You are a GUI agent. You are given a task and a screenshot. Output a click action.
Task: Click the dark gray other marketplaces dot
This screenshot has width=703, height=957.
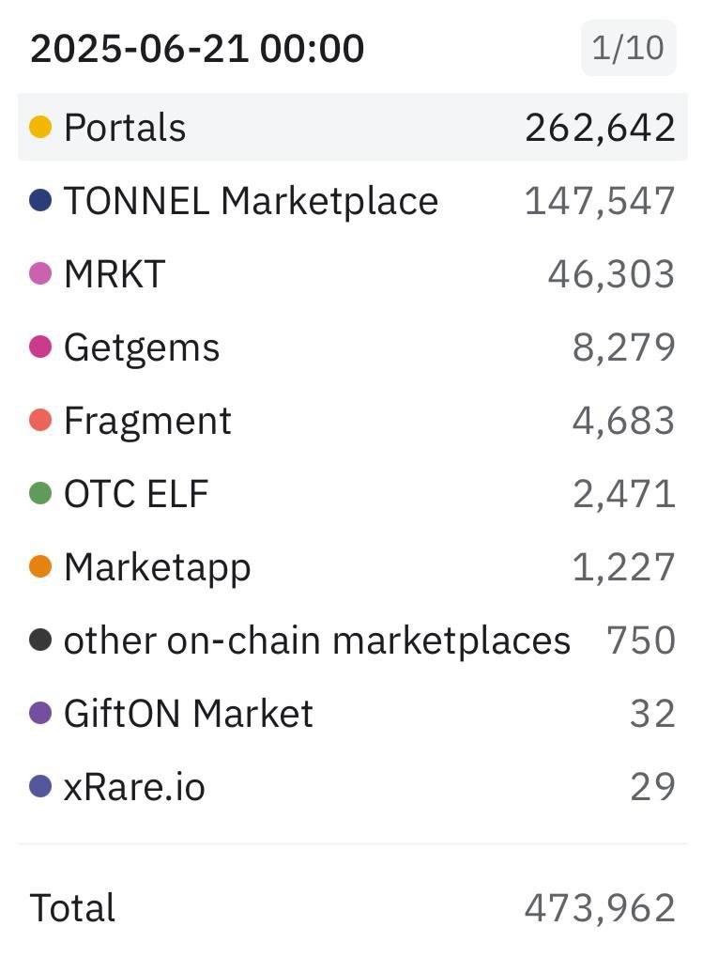(40, 640)
